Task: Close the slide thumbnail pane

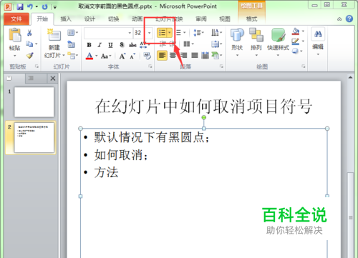Action: coord(53,78)
